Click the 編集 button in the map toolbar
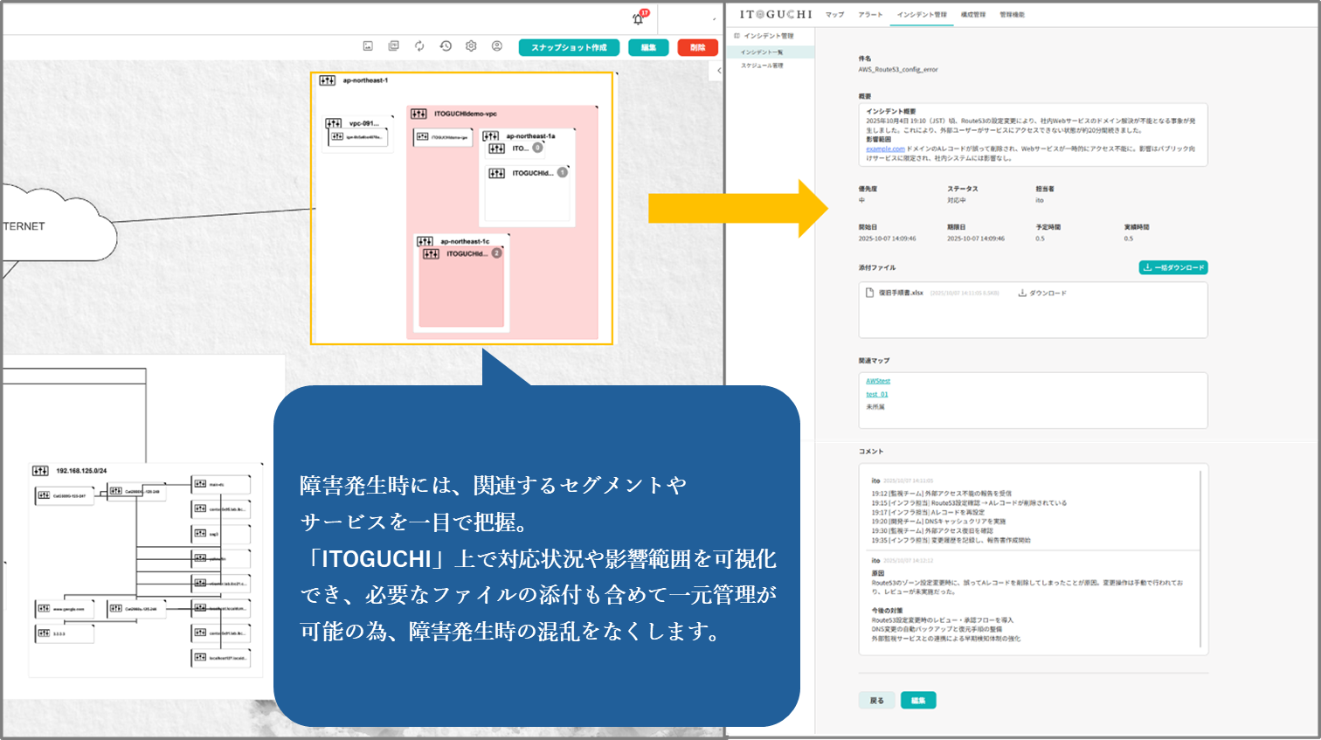The height and width of the screenshot is (740, 1321). pyautogui.click(x=648, y=47)
